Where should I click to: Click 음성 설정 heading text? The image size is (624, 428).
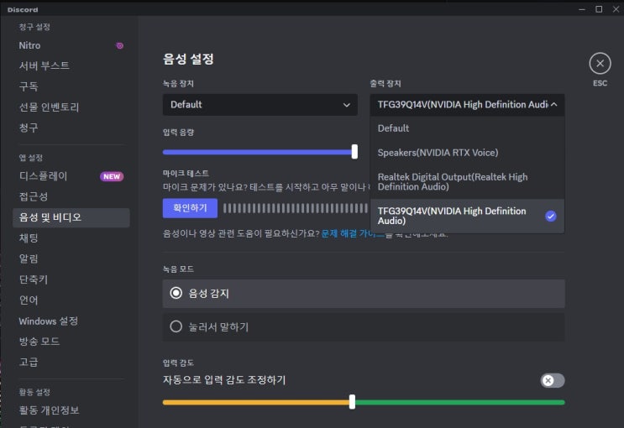(188, 60)
